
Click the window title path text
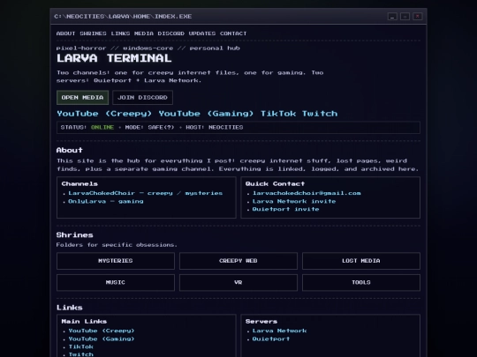(x=123, y=17)
